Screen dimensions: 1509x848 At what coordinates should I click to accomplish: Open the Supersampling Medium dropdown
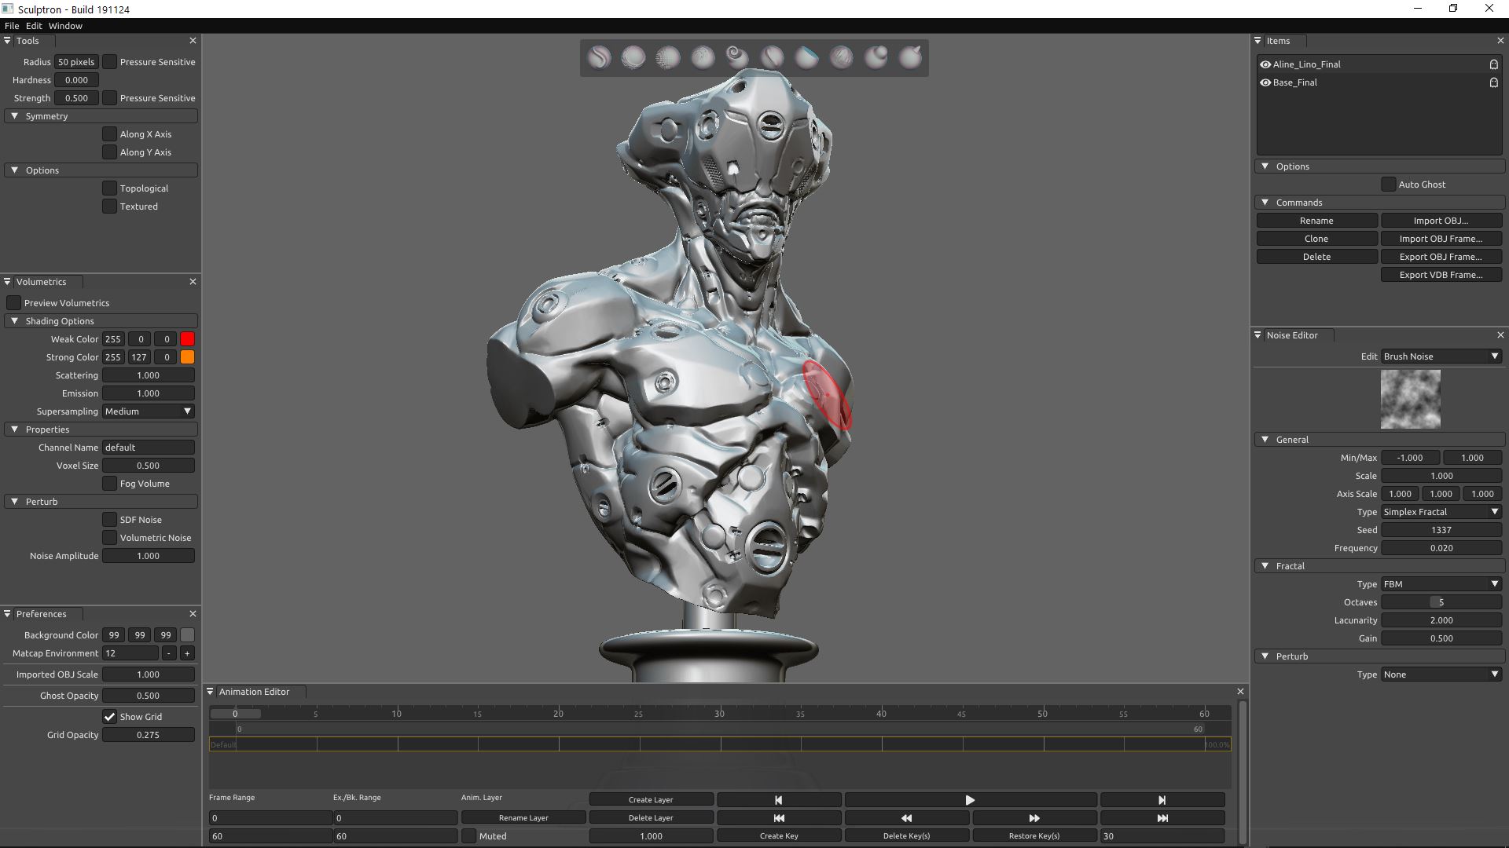[x=148, y=411]
